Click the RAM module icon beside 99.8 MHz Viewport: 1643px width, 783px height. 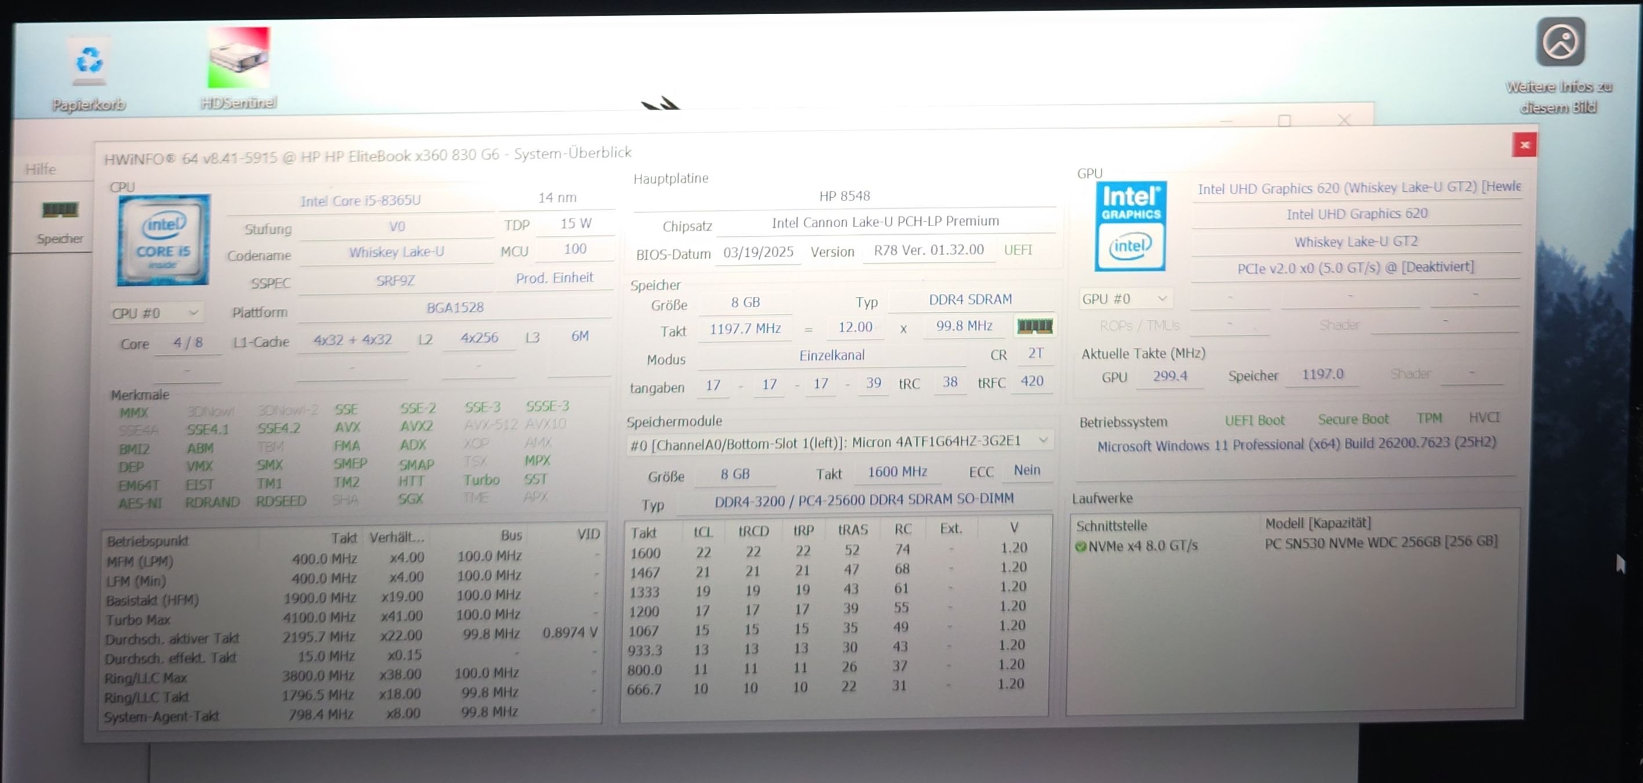(x=1035, y=326)
